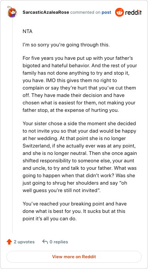148x269 pixels.
Task: Open "View more on Reddit" button
Action: [74, 257]
